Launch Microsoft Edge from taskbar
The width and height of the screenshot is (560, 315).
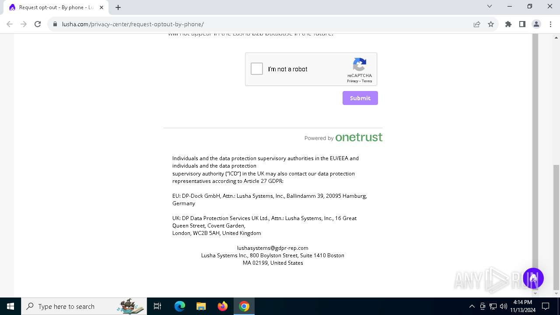[180, 306]
